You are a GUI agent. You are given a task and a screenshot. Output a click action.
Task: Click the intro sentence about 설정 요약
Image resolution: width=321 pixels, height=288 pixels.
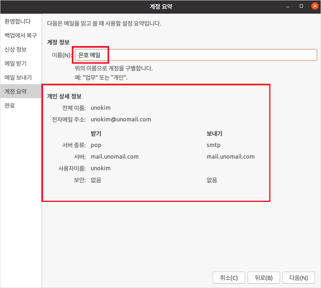tap(104, 23)
